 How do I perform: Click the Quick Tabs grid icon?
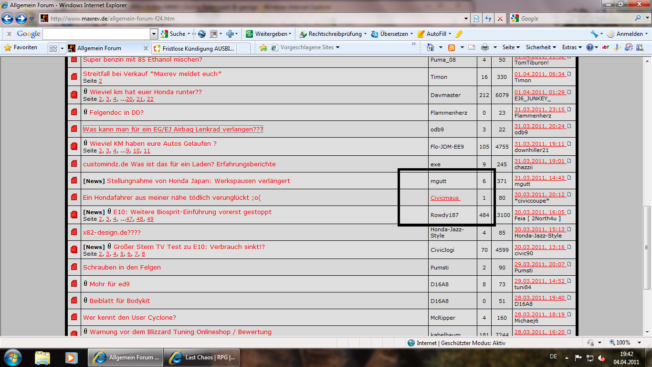point(53,48)
